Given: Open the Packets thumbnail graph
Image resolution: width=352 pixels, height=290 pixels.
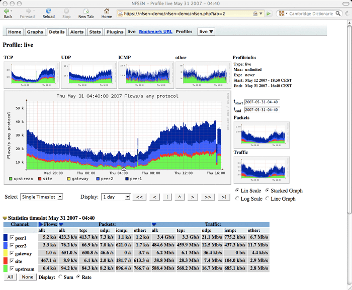Looking at the screenshot, I should [261, 135].
